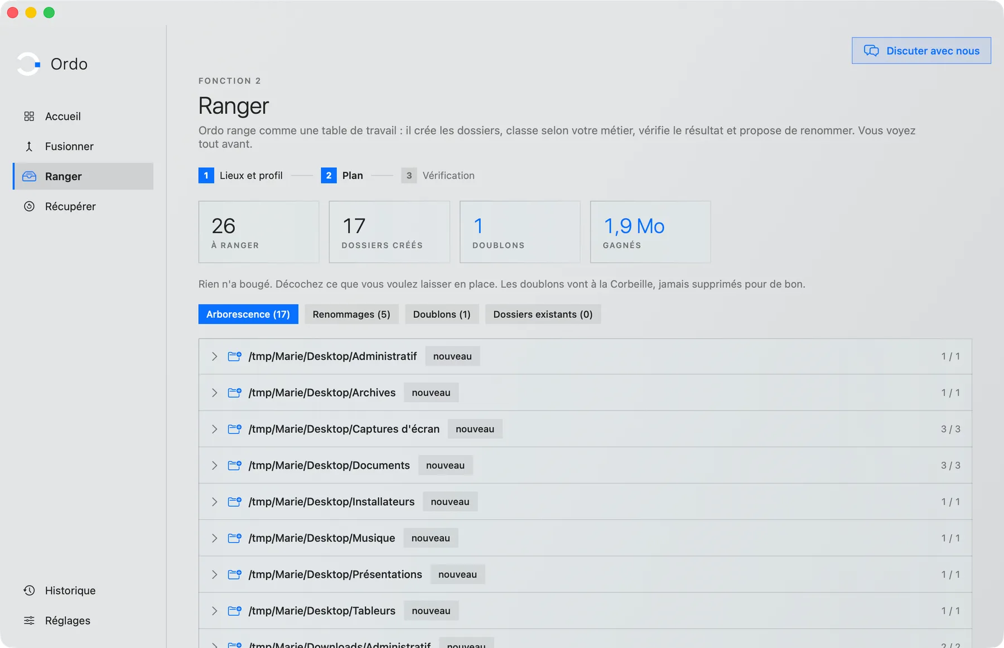
Task: Click the new-folder icon for Installateurs row
Action: coord(234,501)
